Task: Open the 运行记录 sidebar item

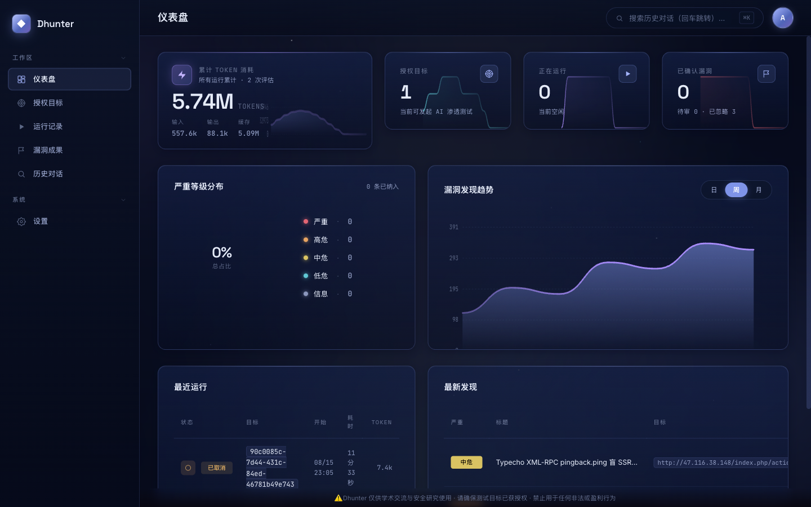Action: click(69, 127)
